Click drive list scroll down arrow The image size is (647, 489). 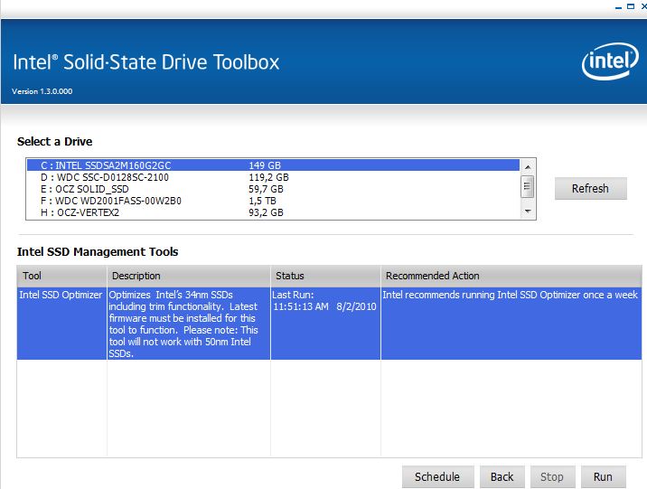click(528, 212)
